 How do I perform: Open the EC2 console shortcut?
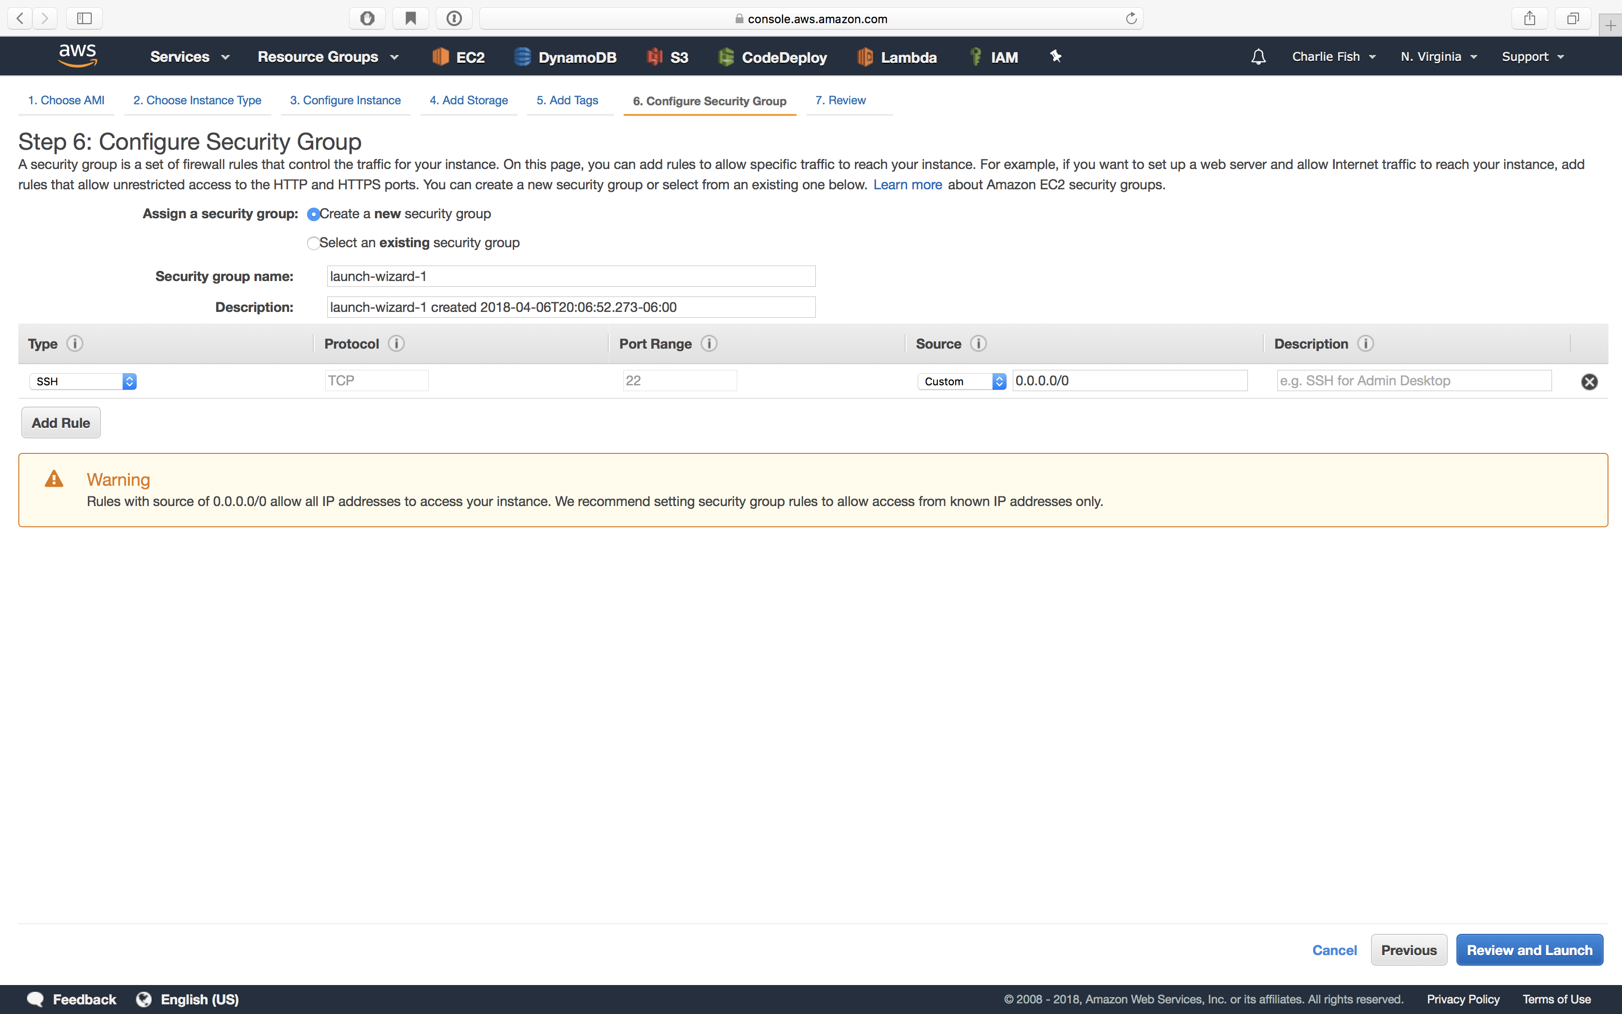tap(458, 56)
